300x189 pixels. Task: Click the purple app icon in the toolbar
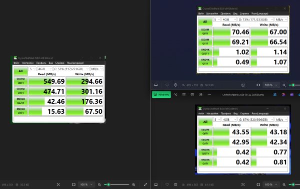[292, 95]
